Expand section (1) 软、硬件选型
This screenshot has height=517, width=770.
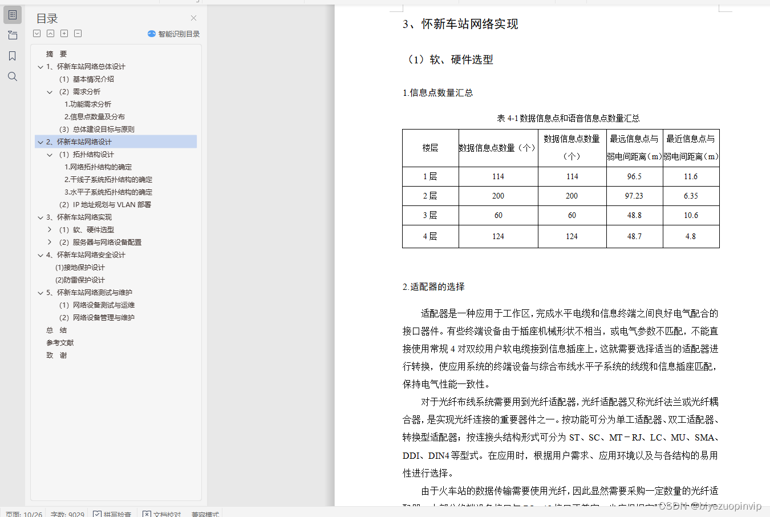point(49,229)
